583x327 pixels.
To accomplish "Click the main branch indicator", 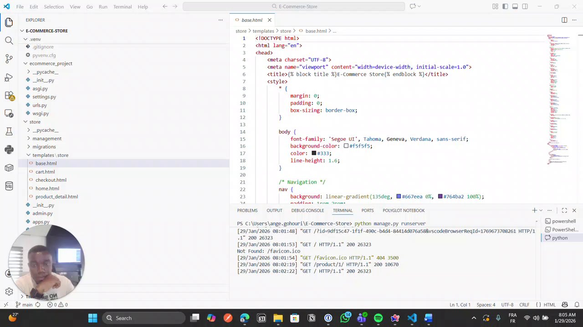I will point(24,305).
